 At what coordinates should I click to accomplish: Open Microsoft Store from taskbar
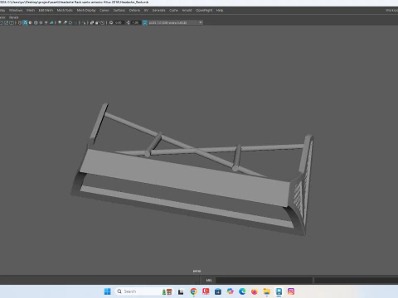(x=218, y=291)
